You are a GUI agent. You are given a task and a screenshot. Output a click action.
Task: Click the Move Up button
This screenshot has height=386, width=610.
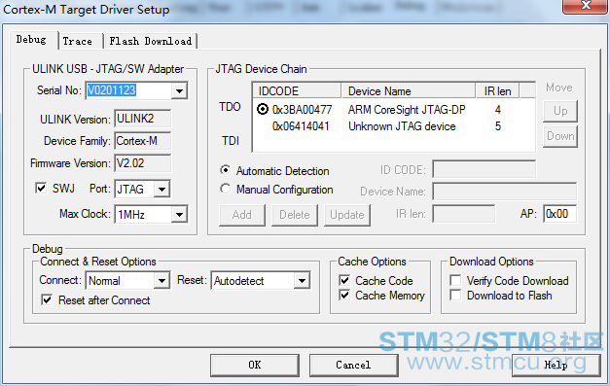(560, 111)
